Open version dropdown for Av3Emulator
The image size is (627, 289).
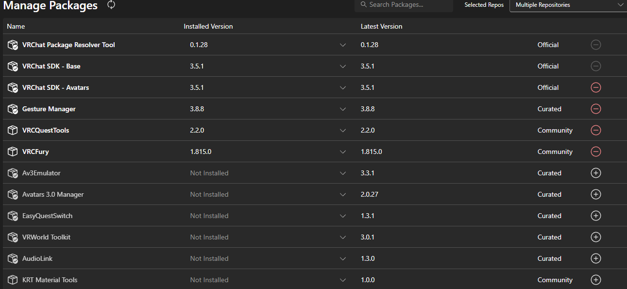[x=343, y=173]
